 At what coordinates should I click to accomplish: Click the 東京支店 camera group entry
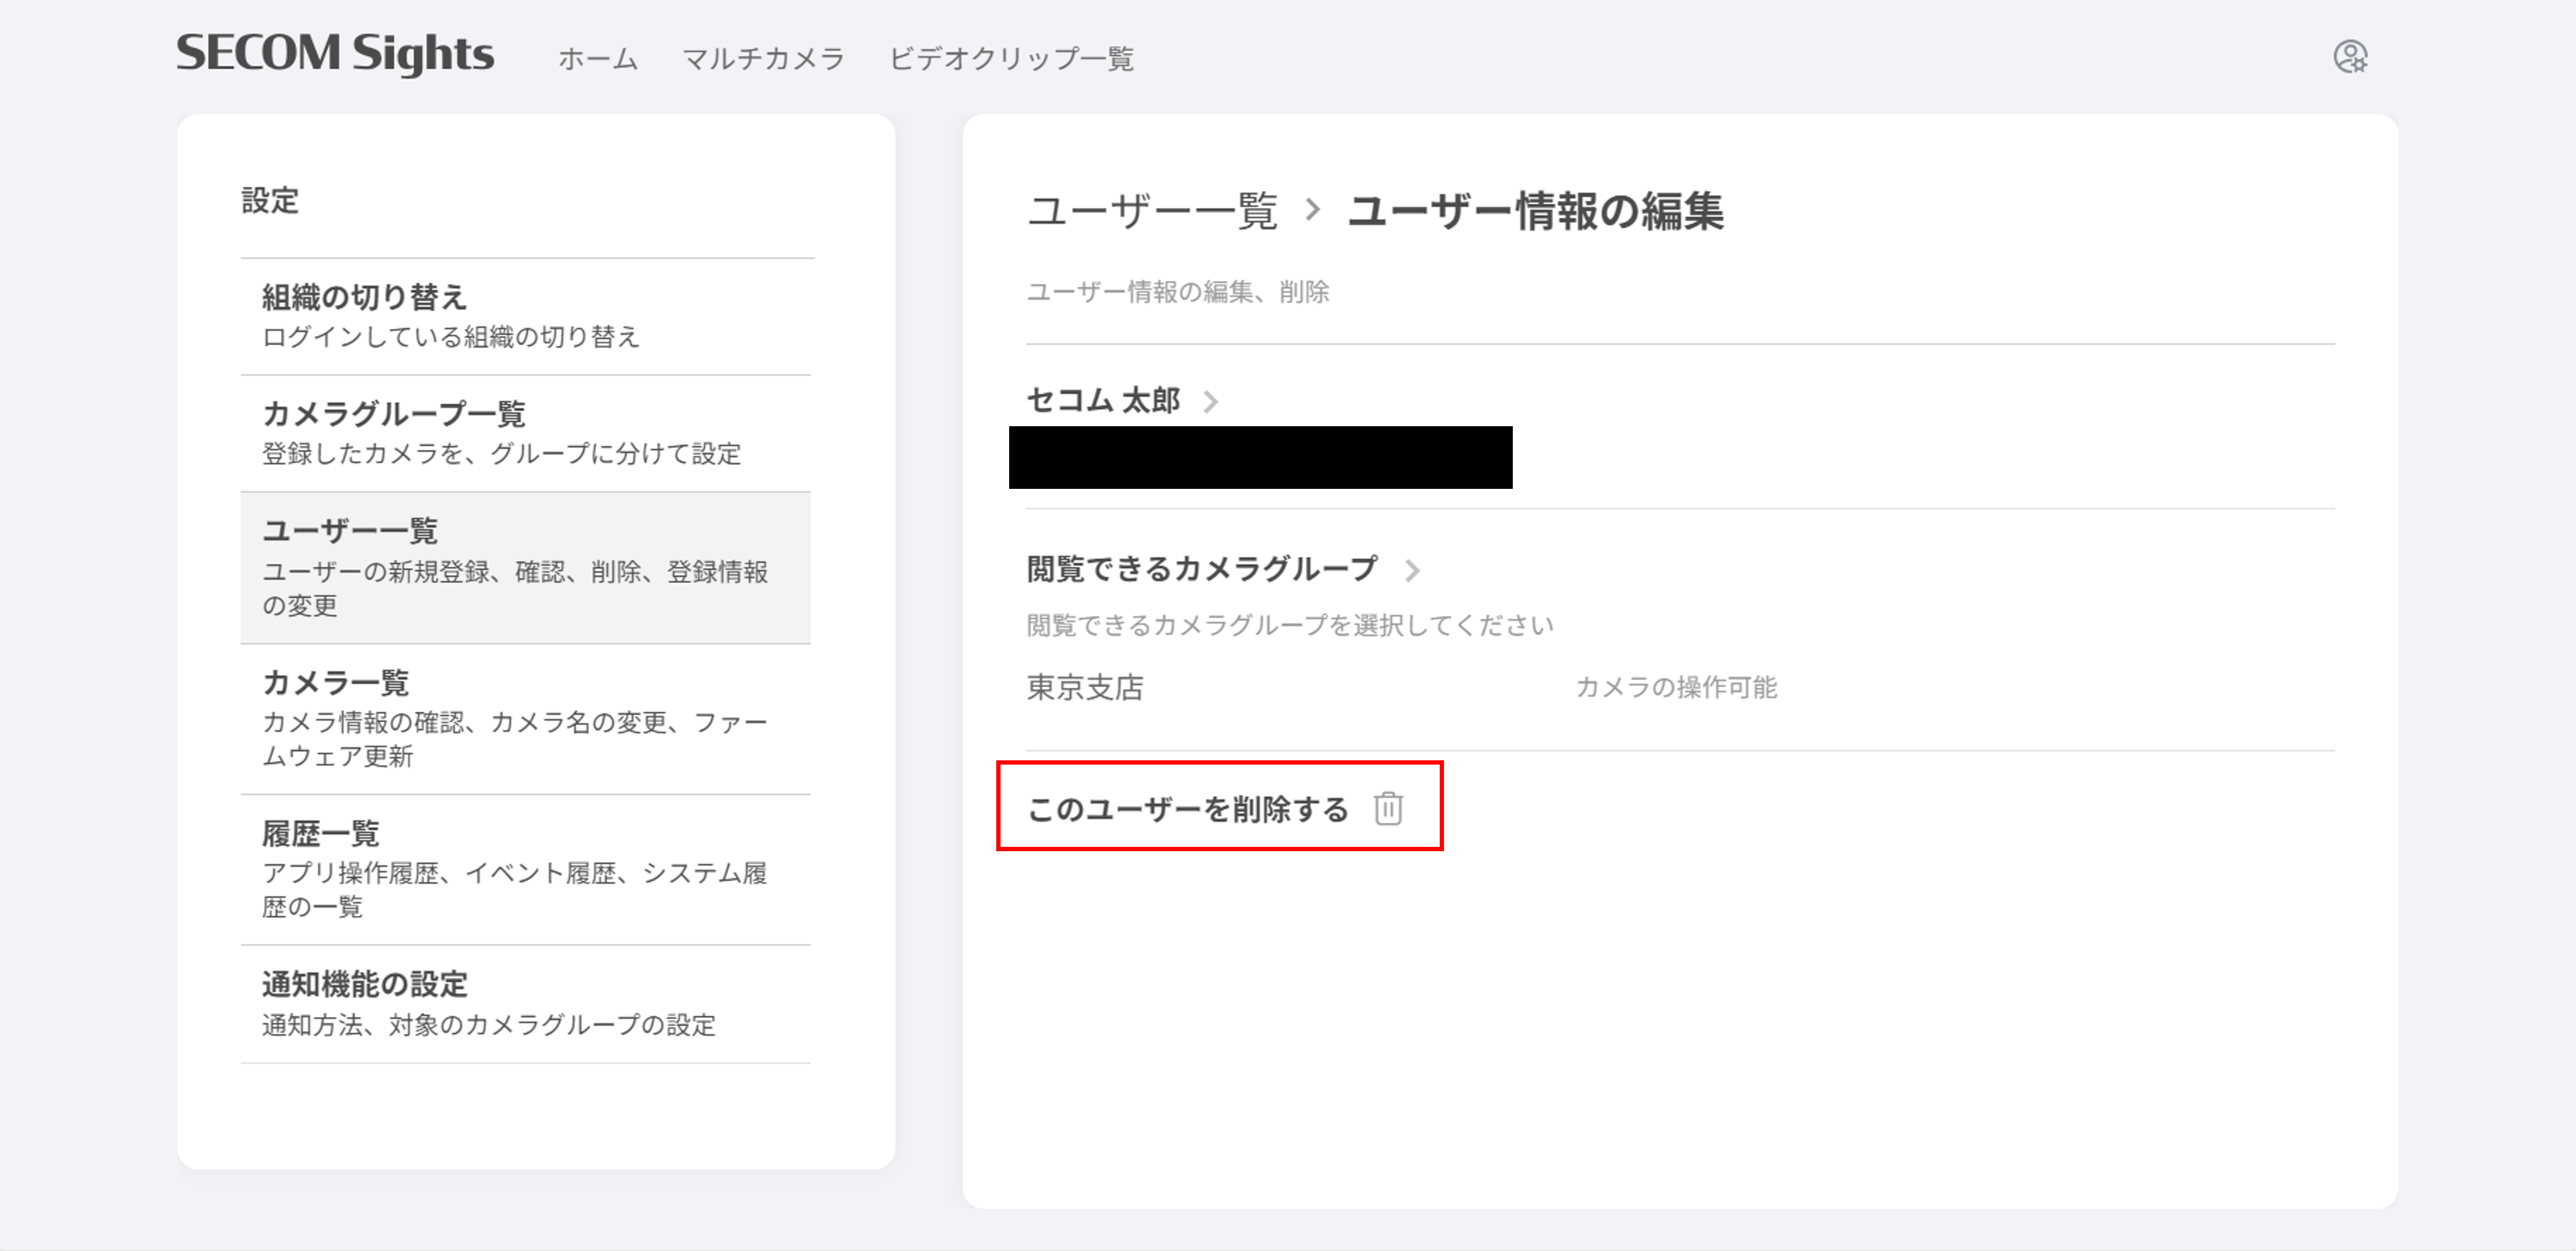tap(1085, 688)
